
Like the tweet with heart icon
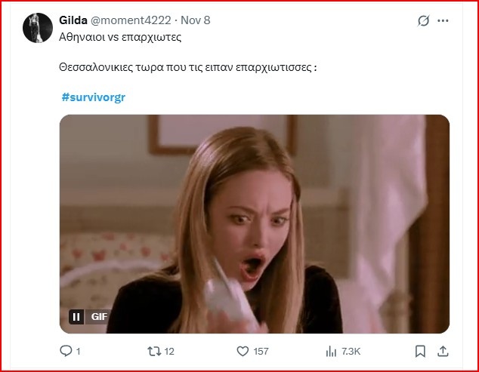tap(243, 351)
